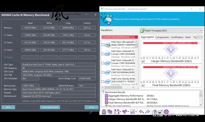This screenshot has height=122, width=205.
Task: Click the L1 Cache Read 1238.5 GB/s field
Action: coord(30,35)
